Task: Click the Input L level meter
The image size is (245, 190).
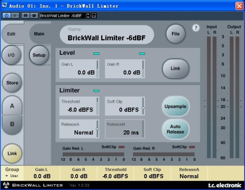Action: [x=209, y=97]
